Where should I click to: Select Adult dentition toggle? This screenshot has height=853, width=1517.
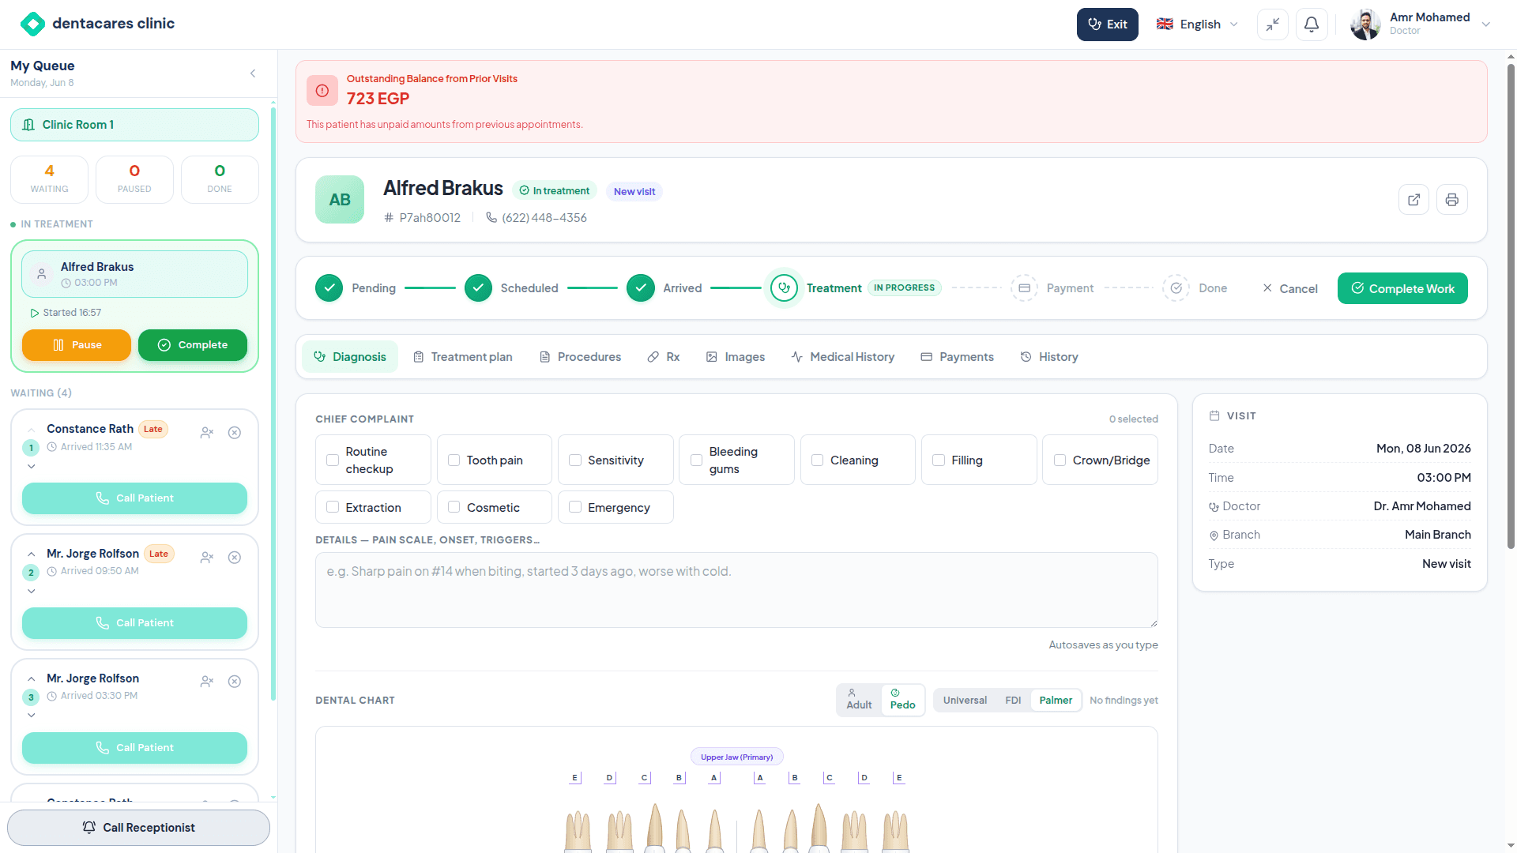pos(859,700)
